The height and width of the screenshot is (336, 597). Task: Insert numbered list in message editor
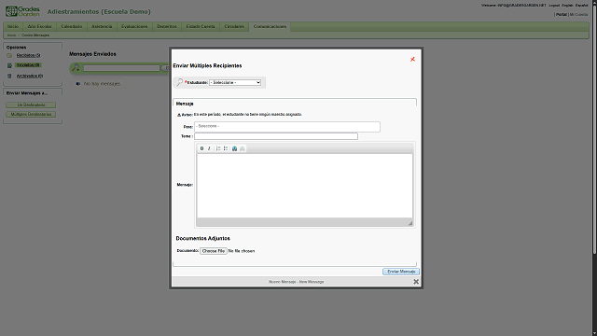218,148
